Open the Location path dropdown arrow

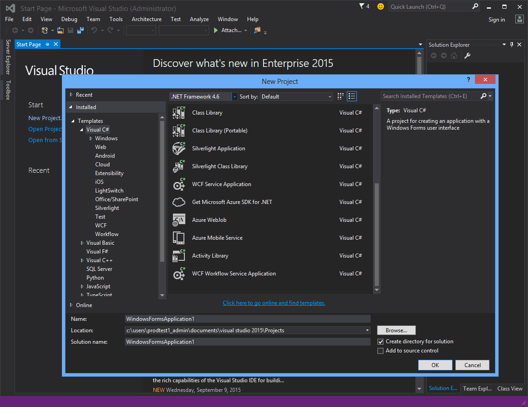click(x=367, y=330)
